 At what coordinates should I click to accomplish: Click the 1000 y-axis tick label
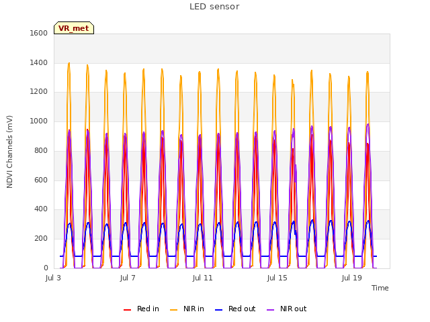[39, 121]
